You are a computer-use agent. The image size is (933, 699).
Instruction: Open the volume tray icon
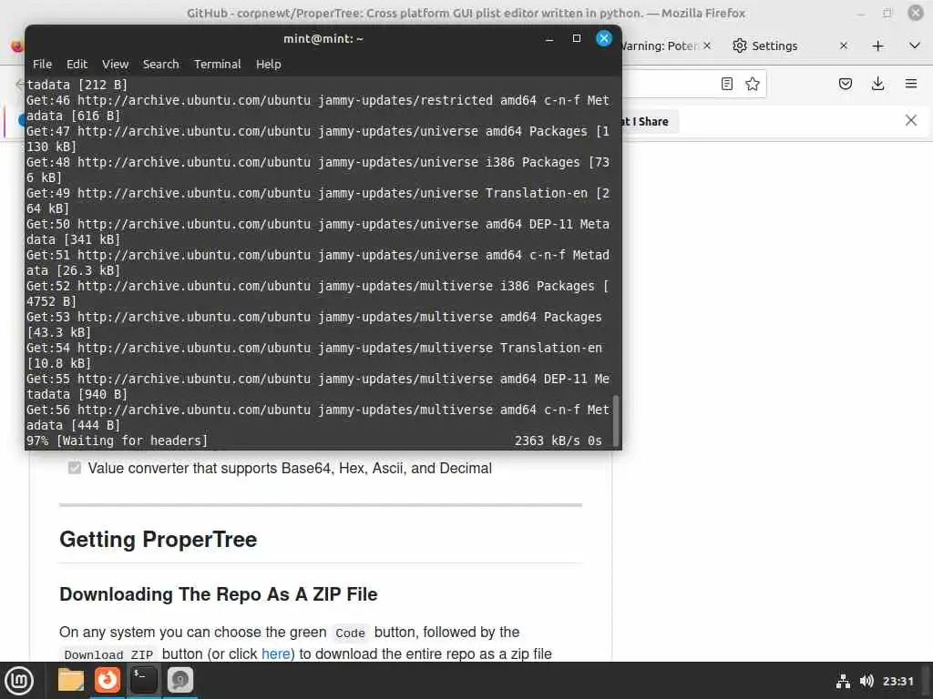(x=866, y=681)
